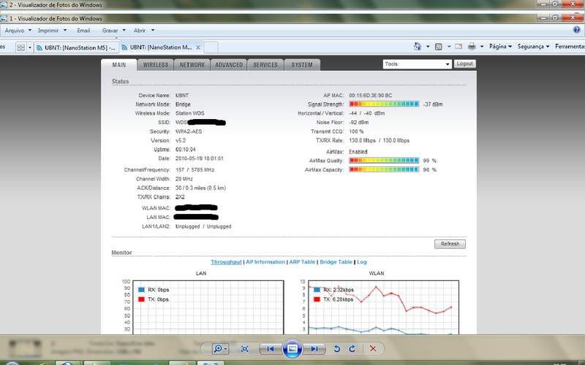The image size is (585, 365).
Task: Click the red TX legend in WLAN graph
Action: click(x=317, y=299)
